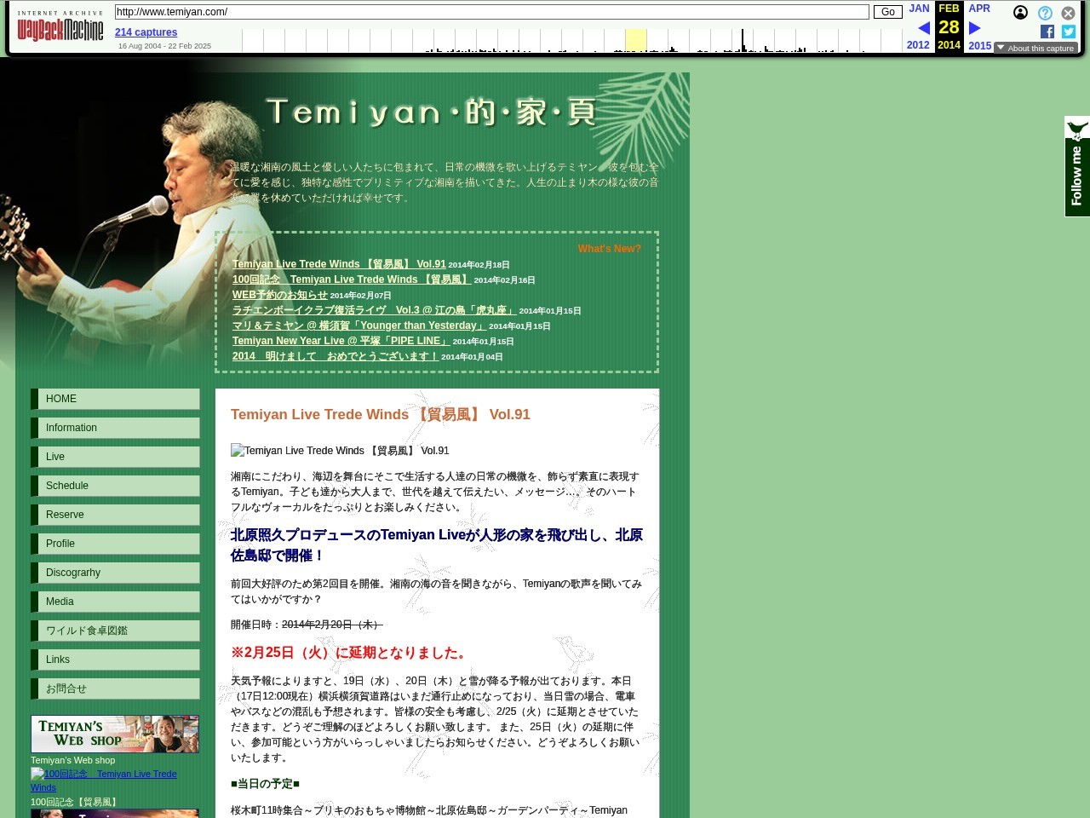Share capture on Facebook

coord(1047,32)
